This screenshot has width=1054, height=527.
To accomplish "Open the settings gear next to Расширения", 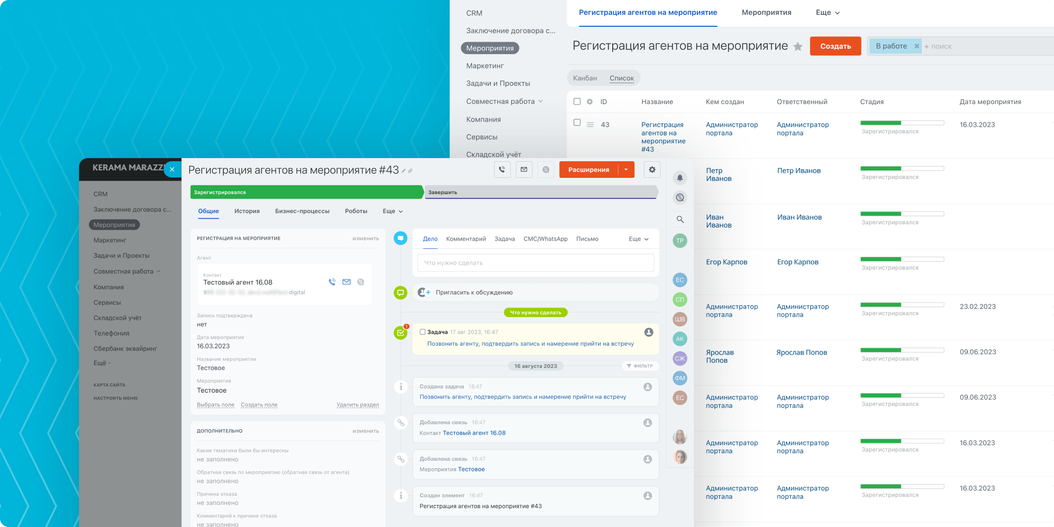I will tap(652, 170).
